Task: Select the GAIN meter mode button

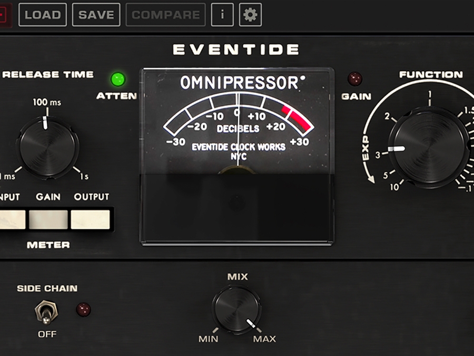Action: pos(48,219)
